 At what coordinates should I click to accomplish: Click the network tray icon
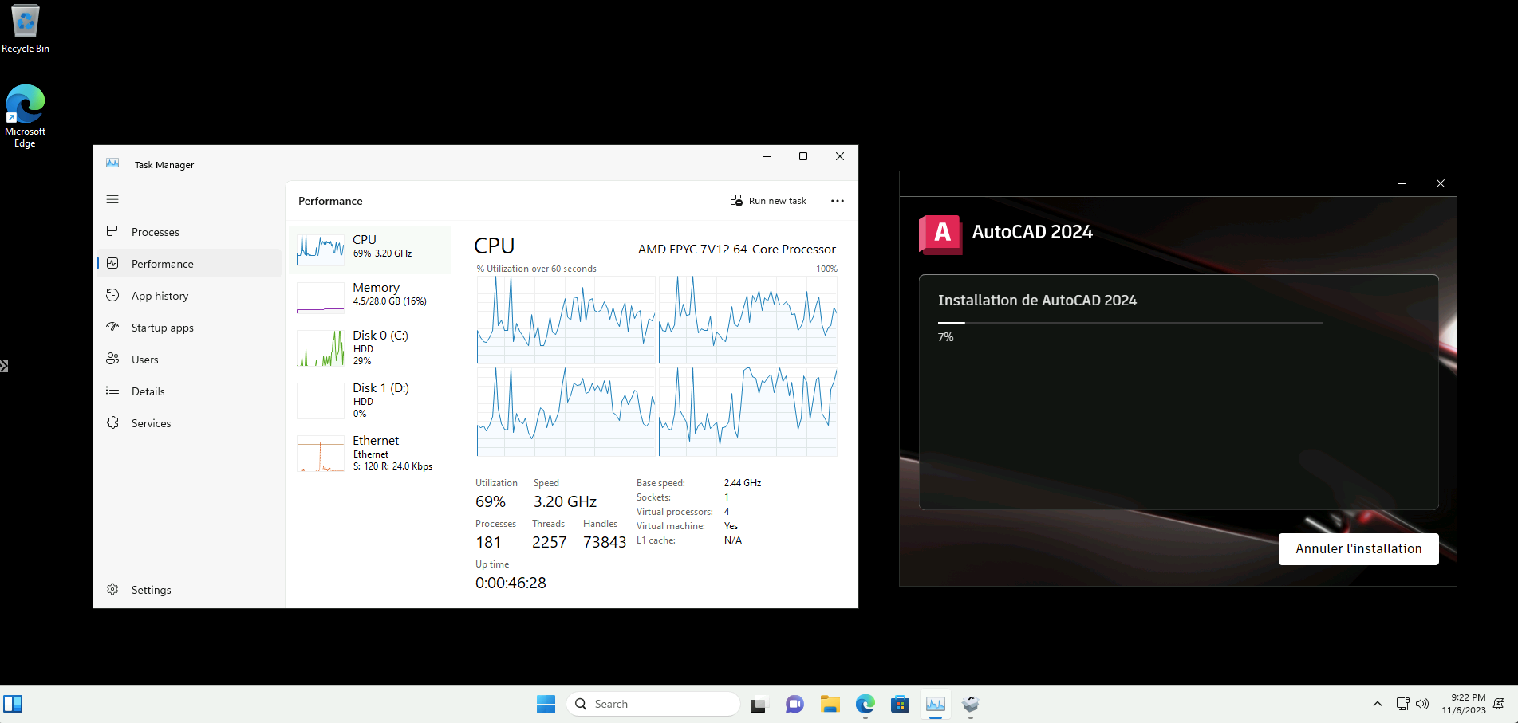pyautogui.click(x=1403, y=704)
